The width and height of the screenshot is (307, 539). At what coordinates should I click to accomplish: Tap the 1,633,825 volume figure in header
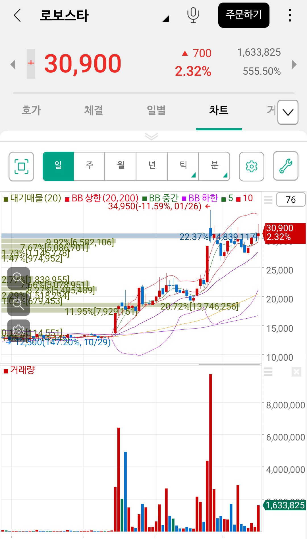pos(259,52)
